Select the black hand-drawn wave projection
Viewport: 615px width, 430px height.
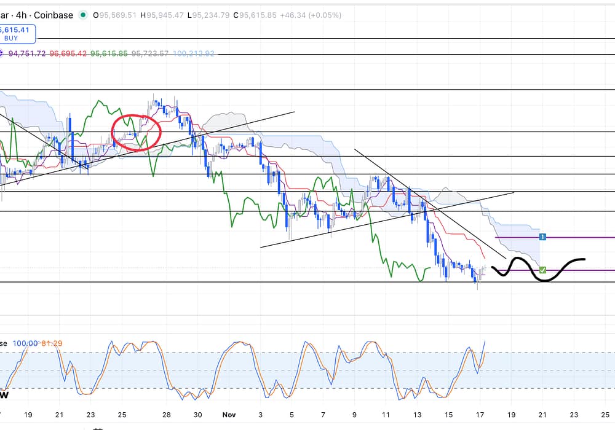pos(541,269)
